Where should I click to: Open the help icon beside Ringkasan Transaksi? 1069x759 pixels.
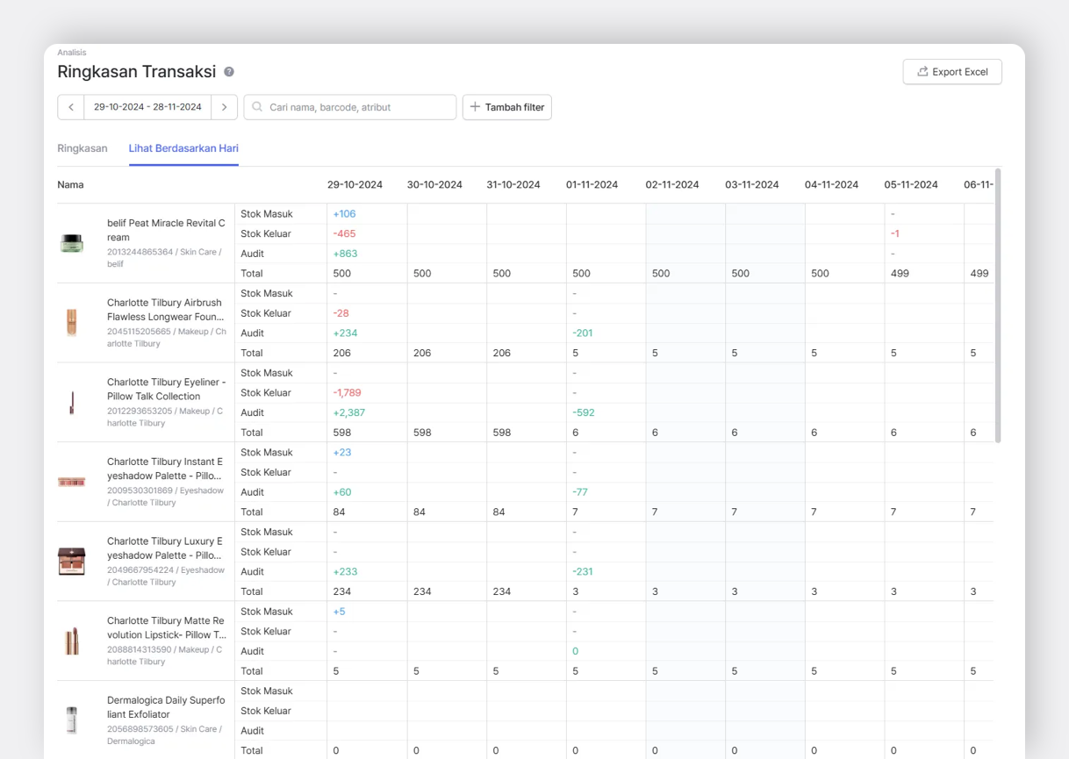(229, 72)
